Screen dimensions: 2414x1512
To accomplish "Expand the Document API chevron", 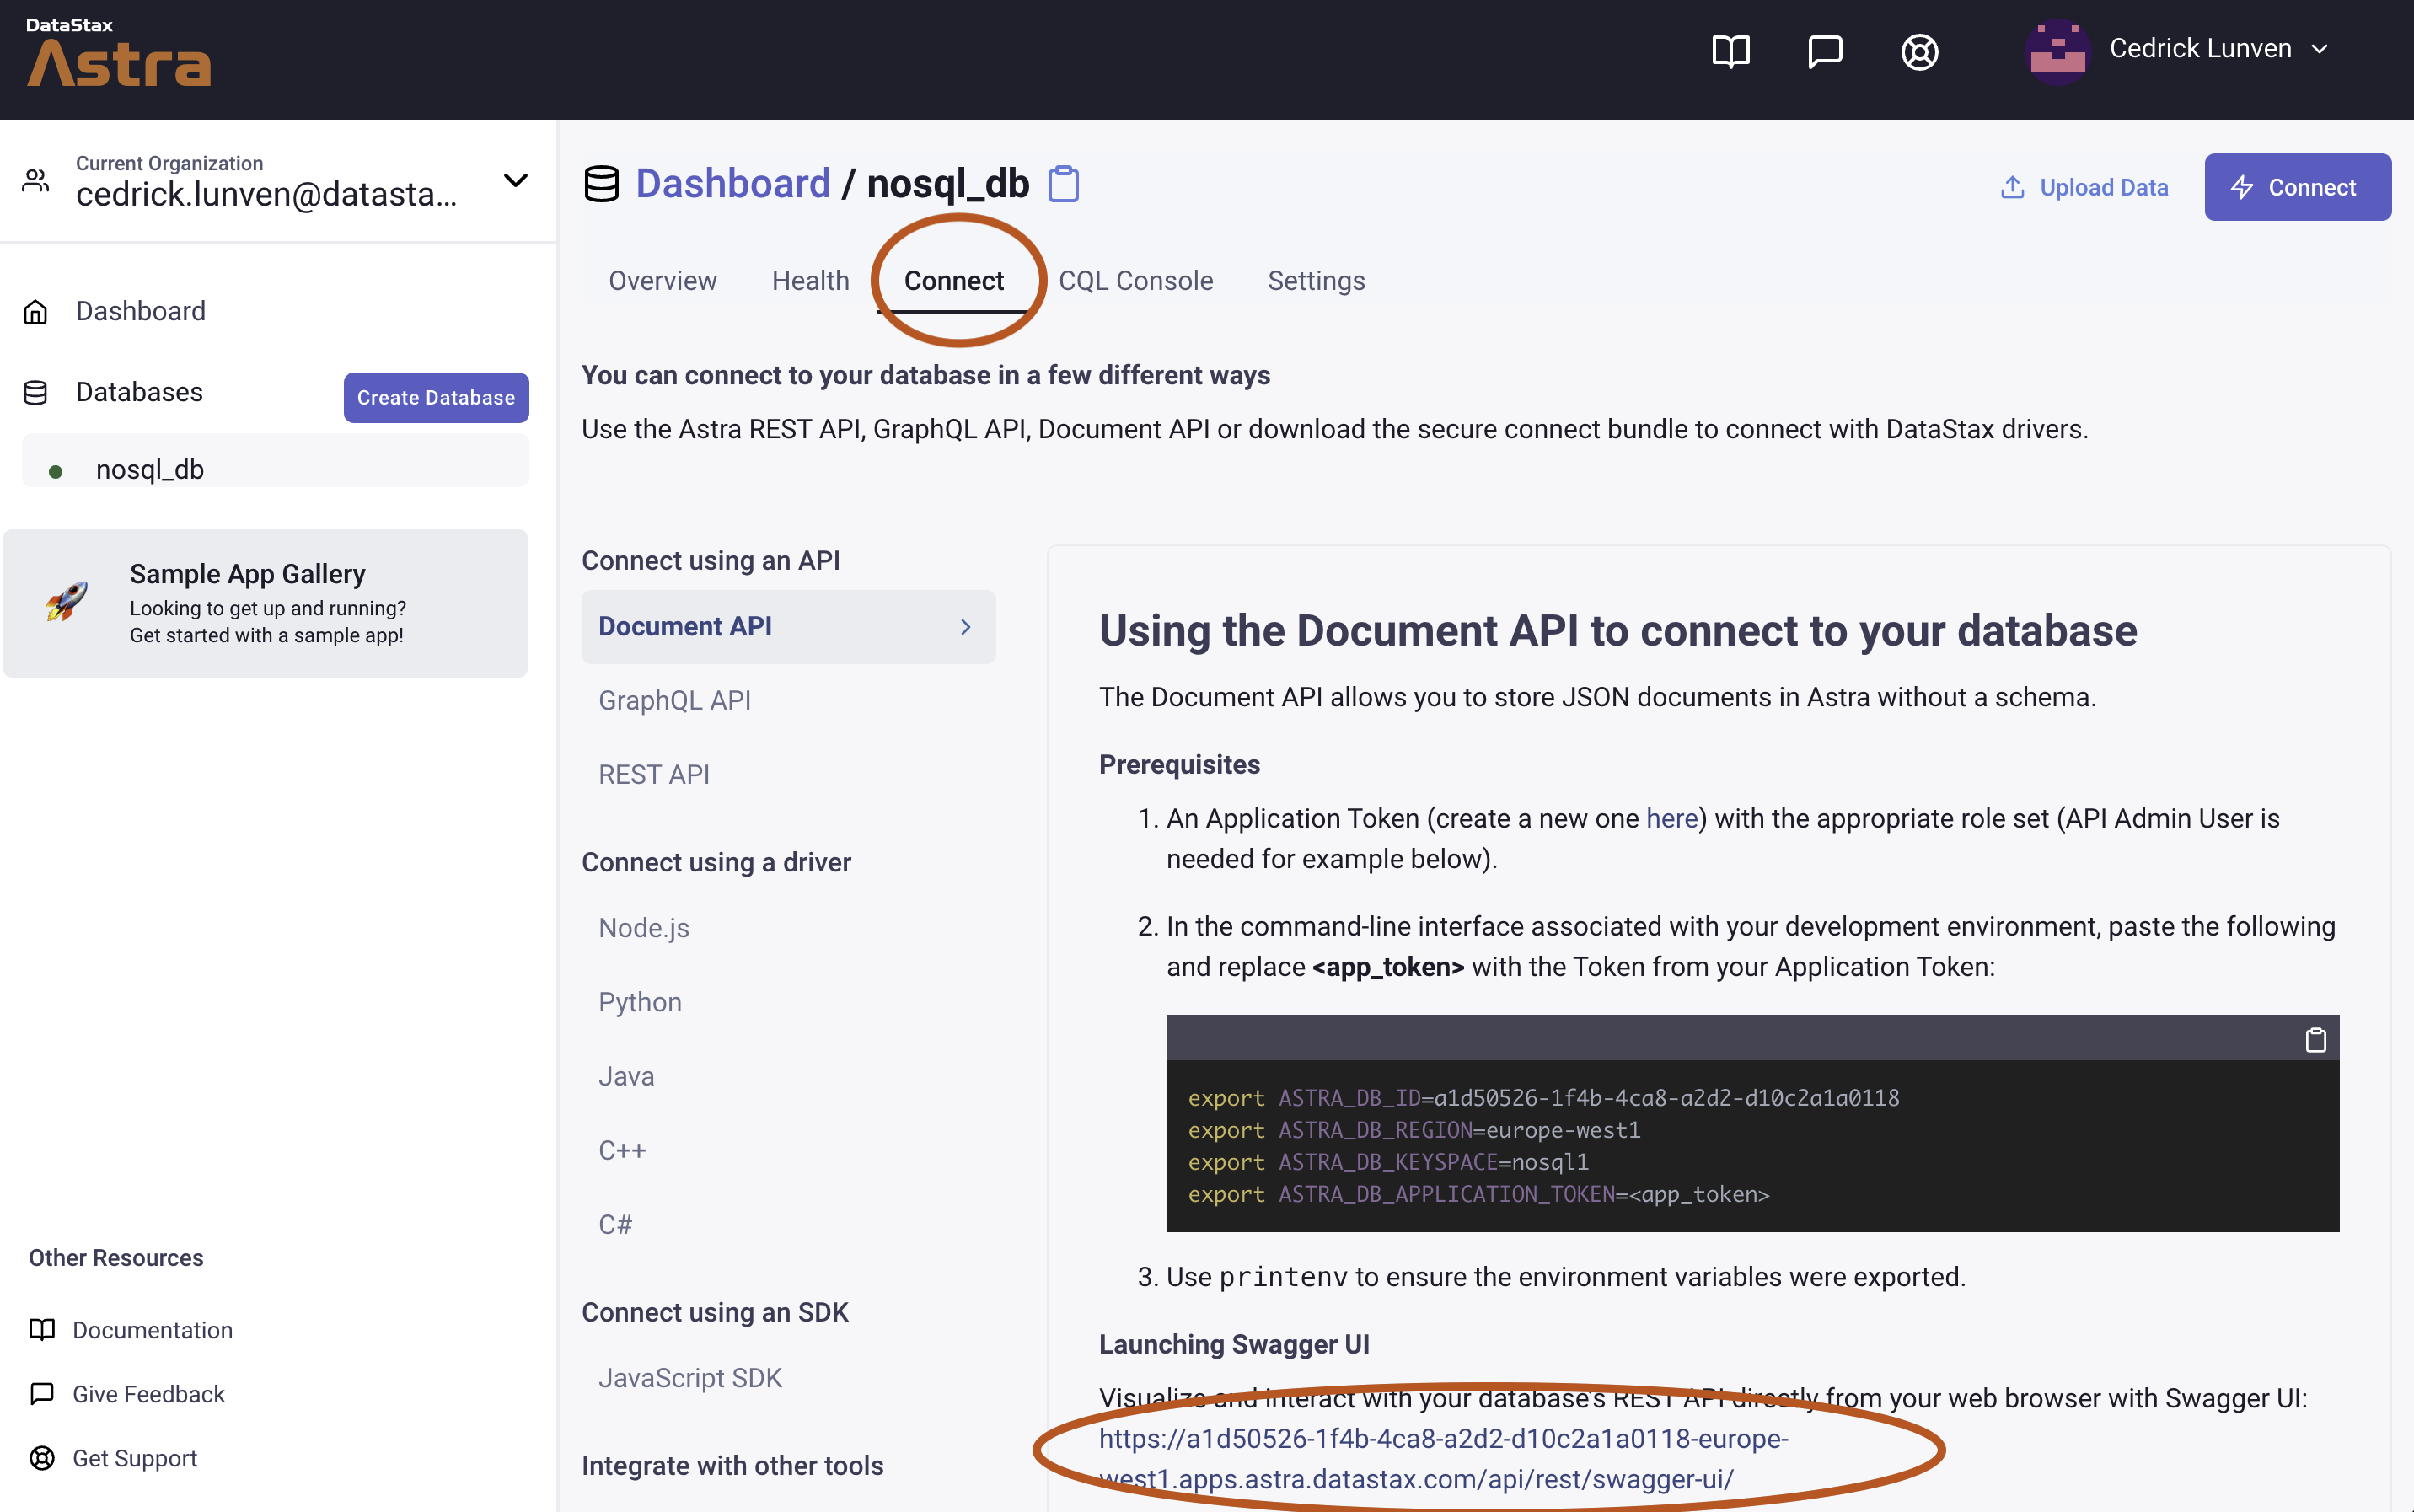I will pyautogui.click(x=965, y=627).
